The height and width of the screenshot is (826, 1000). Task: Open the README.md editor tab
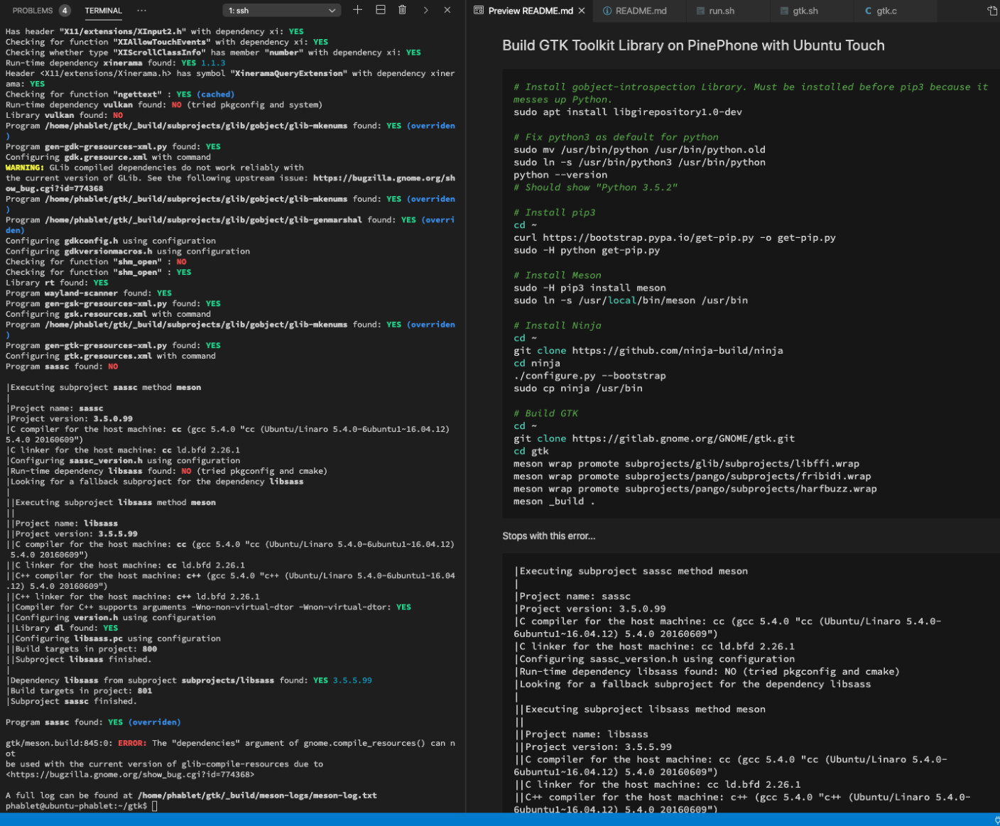(x=640, y=11)
